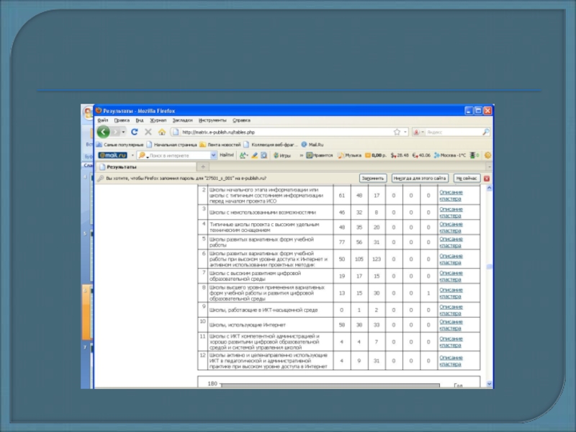Screen dimensions: 576x432
Task: Click the Не сейчас button
Action: pyautogui.click(x=467, y=178)
